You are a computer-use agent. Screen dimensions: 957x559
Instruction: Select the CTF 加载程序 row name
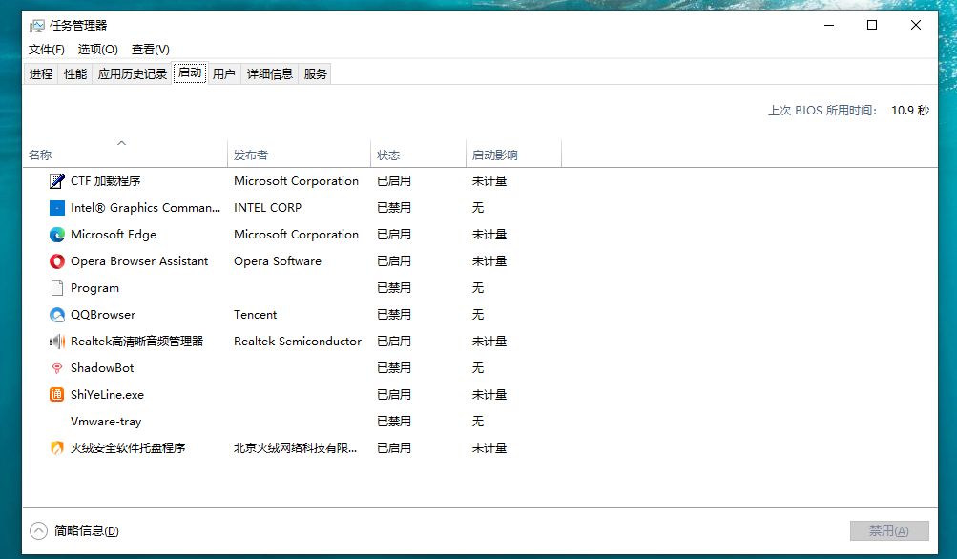click(x=106, y=181)
